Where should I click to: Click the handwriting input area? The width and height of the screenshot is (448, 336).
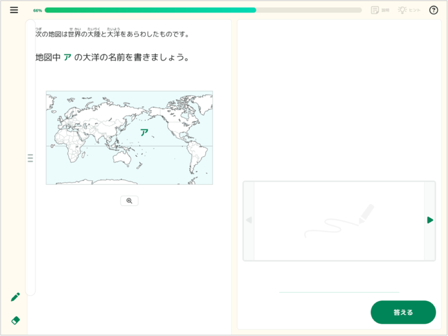click(339, 221)
